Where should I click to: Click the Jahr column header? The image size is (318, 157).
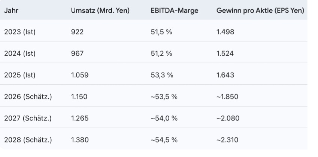click(x=11, y=10)
